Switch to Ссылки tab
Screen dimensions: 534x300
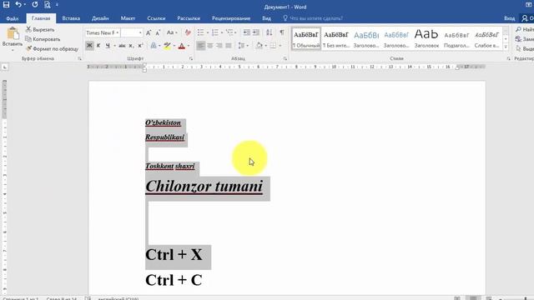pos(156,18)
